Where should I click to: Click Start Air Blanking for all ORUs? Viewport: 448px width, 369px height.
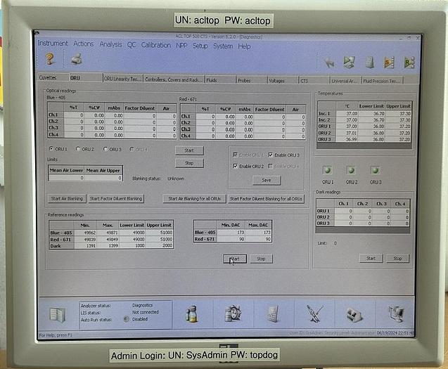pos(194,198)
